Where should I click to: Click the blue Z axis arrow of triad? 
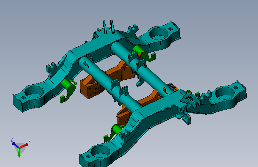pyautogui.click(x=16, y=145)
